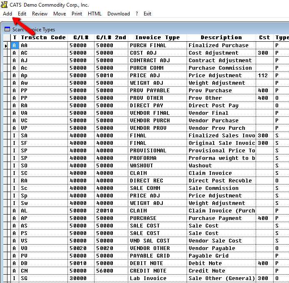Click the PROV PAYABLE invoice type
289x283 pixels.
[157, 91]
